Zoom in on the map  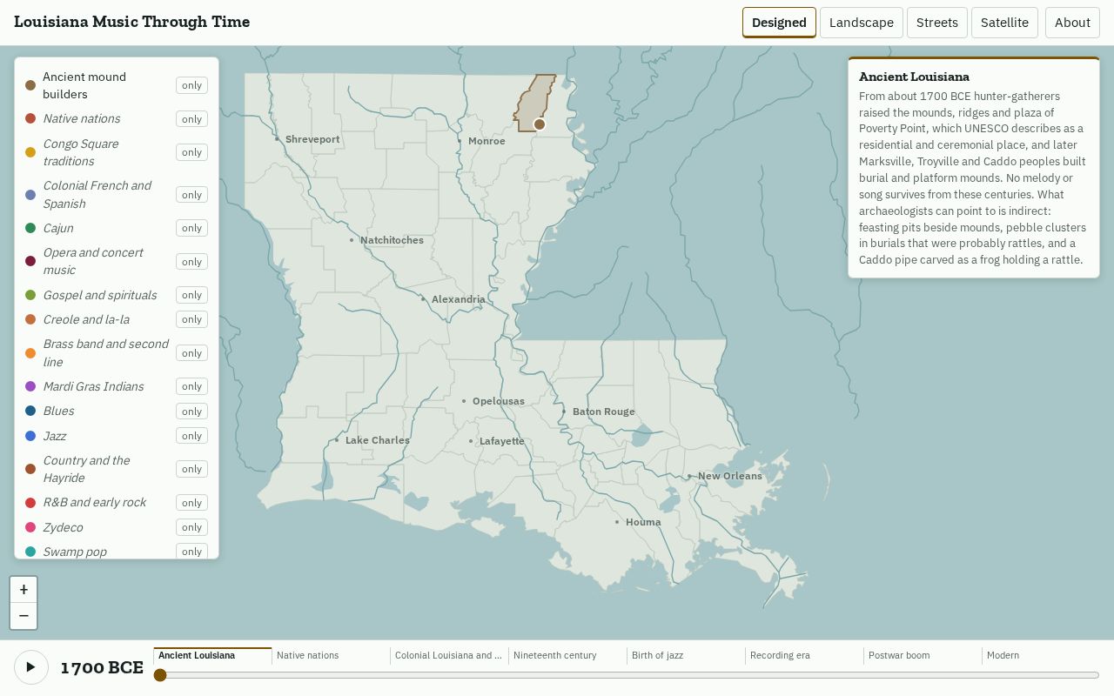tap(23, 589)
